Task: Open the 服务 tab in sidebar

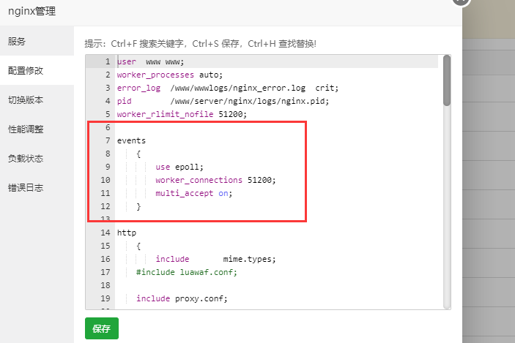Action: pyautogui.click(x=37, y=41)
